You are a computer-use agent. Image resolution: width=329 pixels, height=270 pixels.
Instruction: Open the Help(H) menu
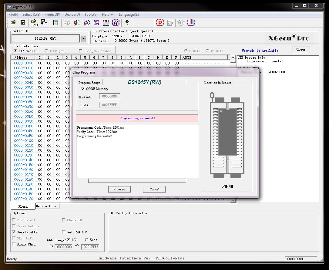[108, 15]
